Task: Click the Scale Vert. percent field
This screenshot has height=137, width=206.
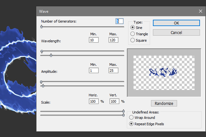Action: click(114, 101)
